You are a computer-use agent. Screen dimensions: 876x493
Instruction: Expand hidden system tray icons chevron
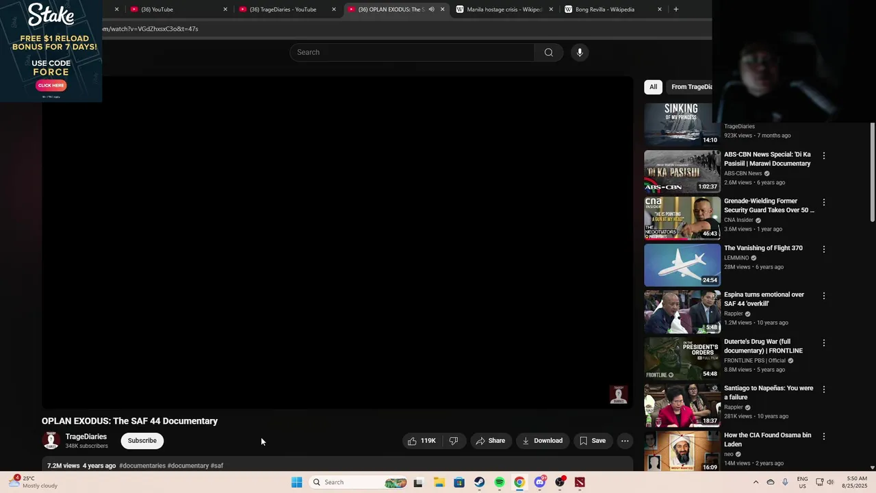[756, 482]
